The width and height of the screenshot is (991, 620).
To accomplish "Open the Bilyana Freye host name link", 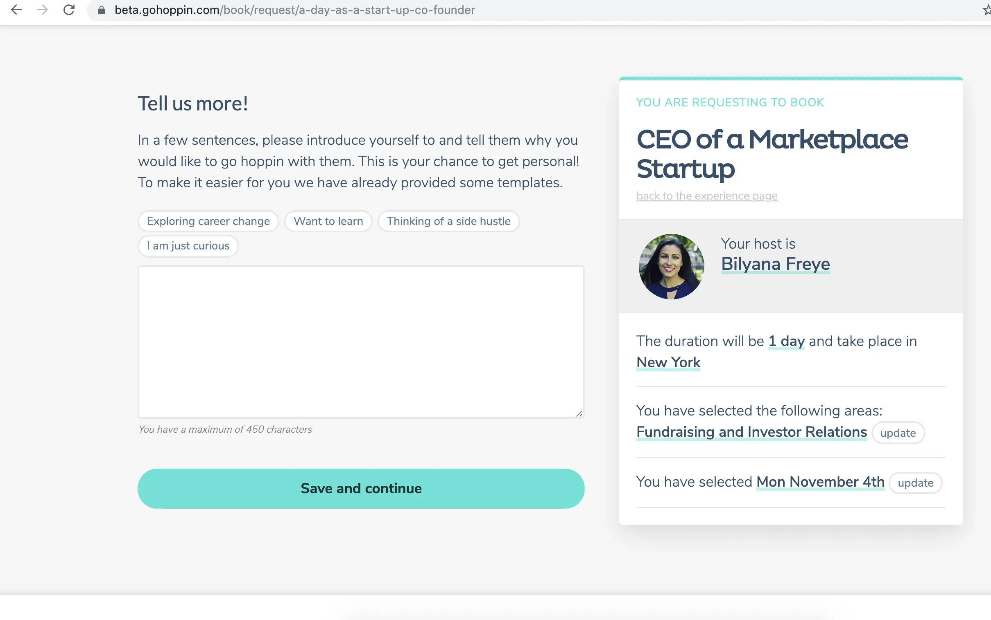I will click(x=775, y=264).
